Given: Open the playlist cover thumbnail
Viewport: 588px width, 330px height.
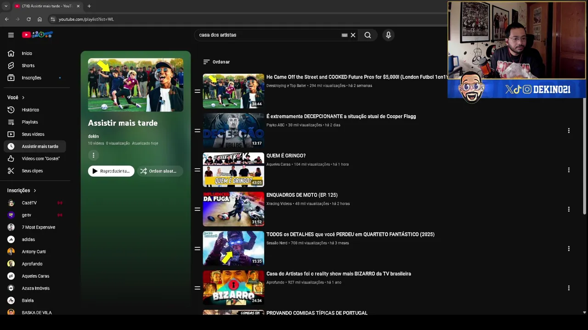Looking at the screenshot, I should 136,85.
